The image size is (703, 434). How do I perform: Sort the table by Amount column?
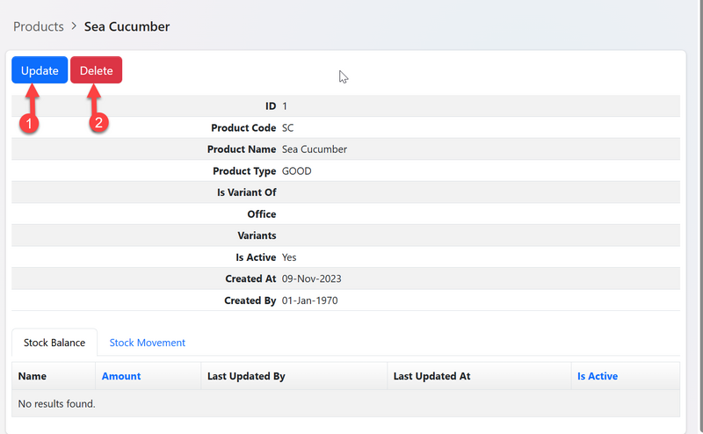coord(121,376)
